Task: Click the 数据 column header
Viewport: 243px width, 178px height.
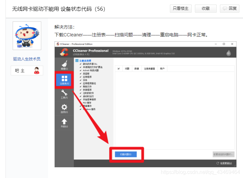Action: click(136, 69)
